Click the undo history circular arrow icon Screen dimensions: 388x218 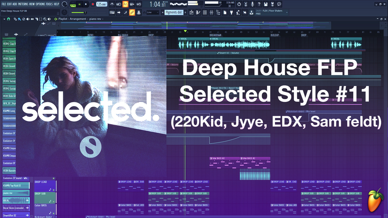[239, 4]
